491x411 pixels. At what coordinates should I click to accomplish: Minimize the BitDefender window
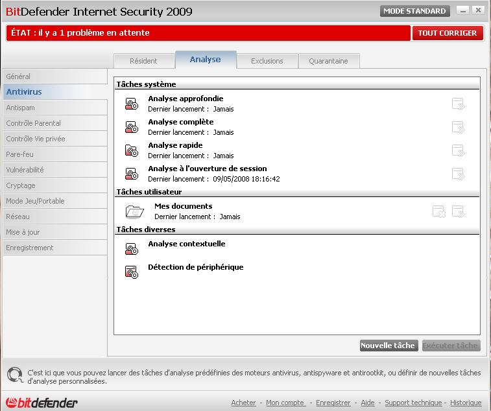tap(463, 10)
